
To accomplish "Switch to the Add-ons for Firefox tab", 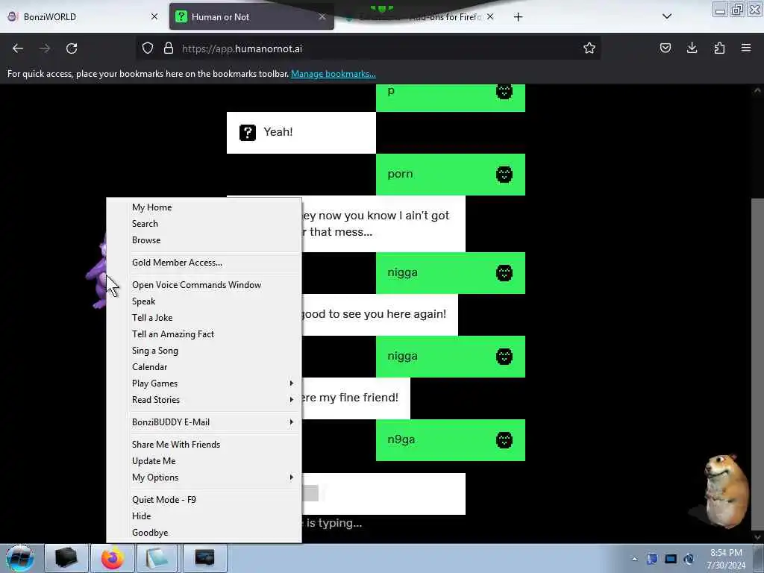I will (419, 16).
